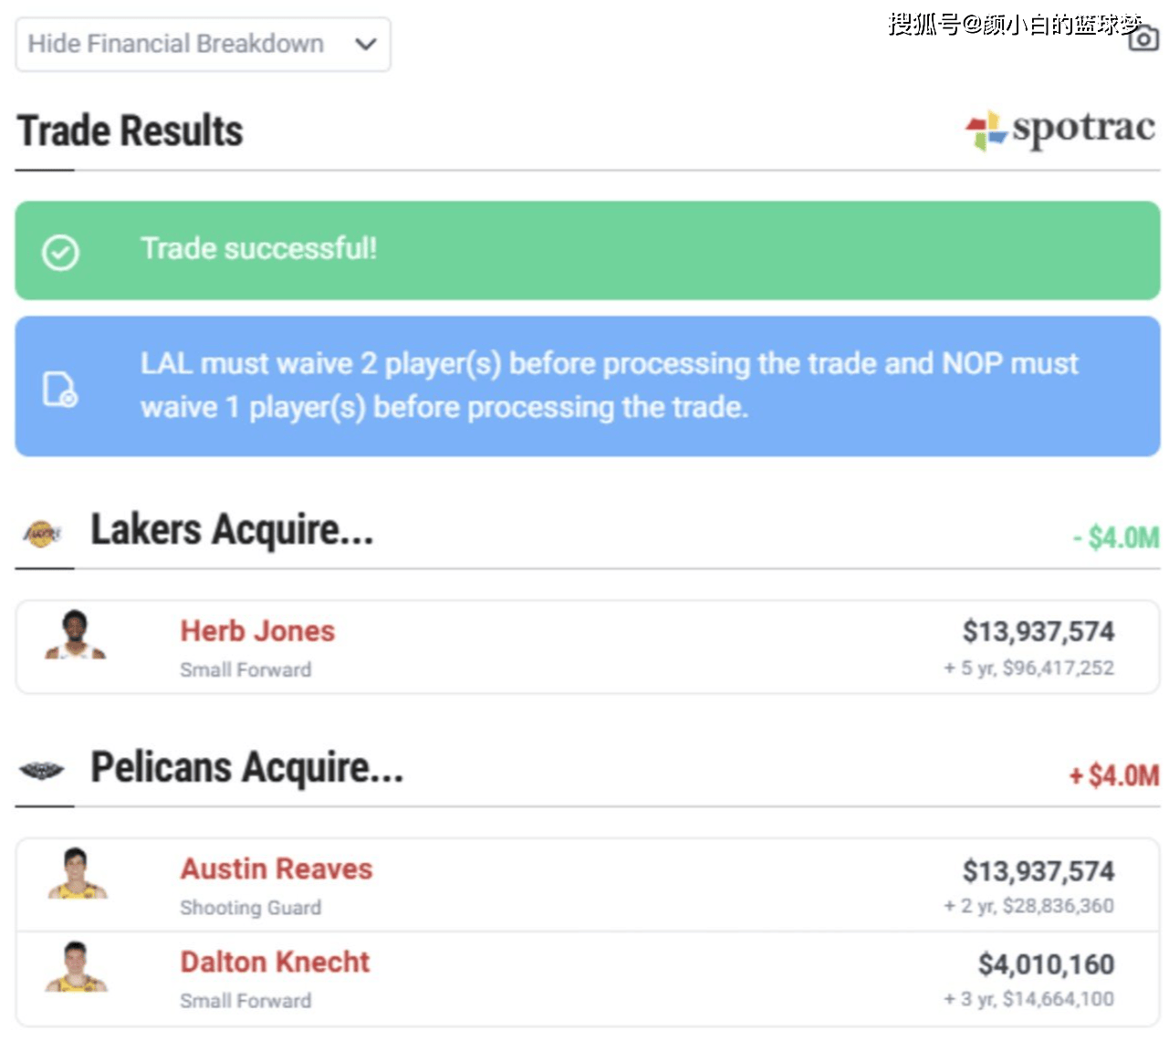Click Herb Jones's player headshot
1169x1052 pixels.
(x=76, y=636)
